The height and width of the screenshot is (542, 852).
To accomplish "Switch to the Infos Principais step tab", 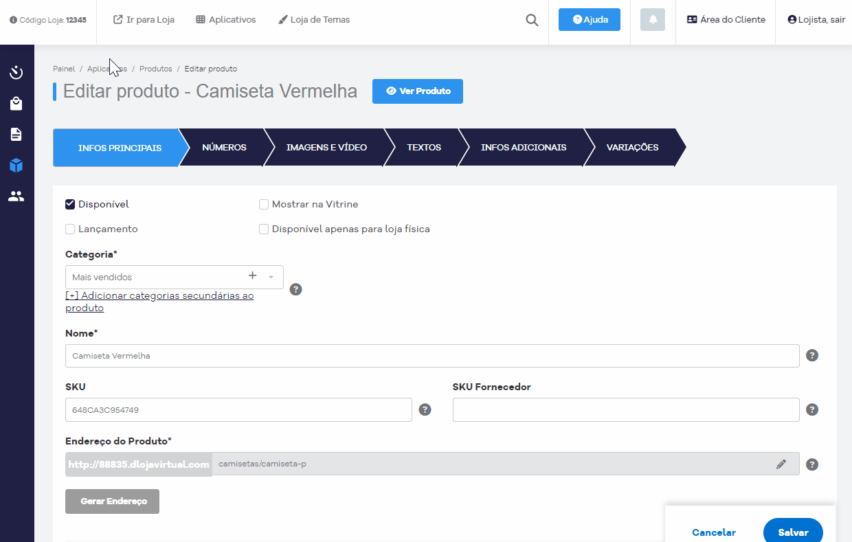I will pyautogui.click(x=120, y=148).
